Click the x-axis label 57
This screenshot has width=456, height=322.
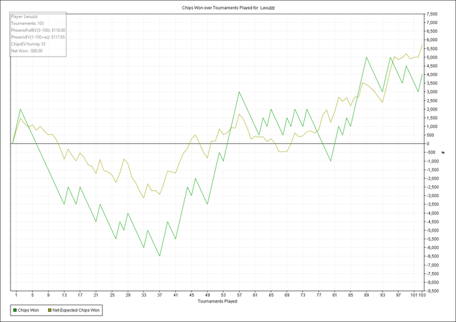239,295
